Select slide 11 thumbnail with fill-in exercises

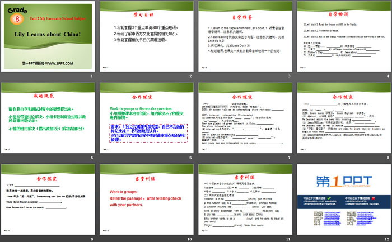pyautogui.click(x=245, y=200)
